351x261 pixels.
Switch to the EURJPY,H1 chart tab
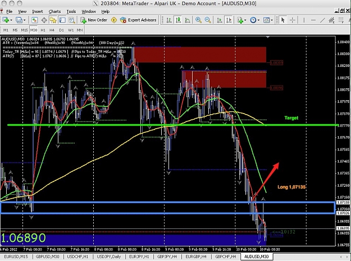click(139, 256)
